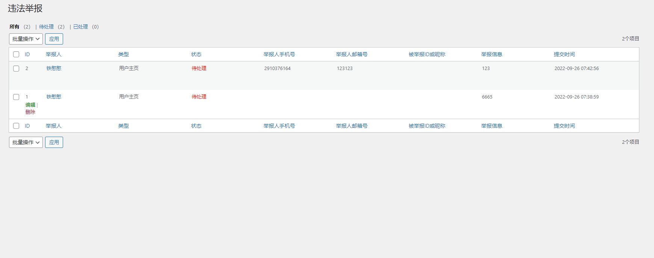Check the checkbox for report ID 1
Screen dimensions: 654x258
click(x=16, y=97)
